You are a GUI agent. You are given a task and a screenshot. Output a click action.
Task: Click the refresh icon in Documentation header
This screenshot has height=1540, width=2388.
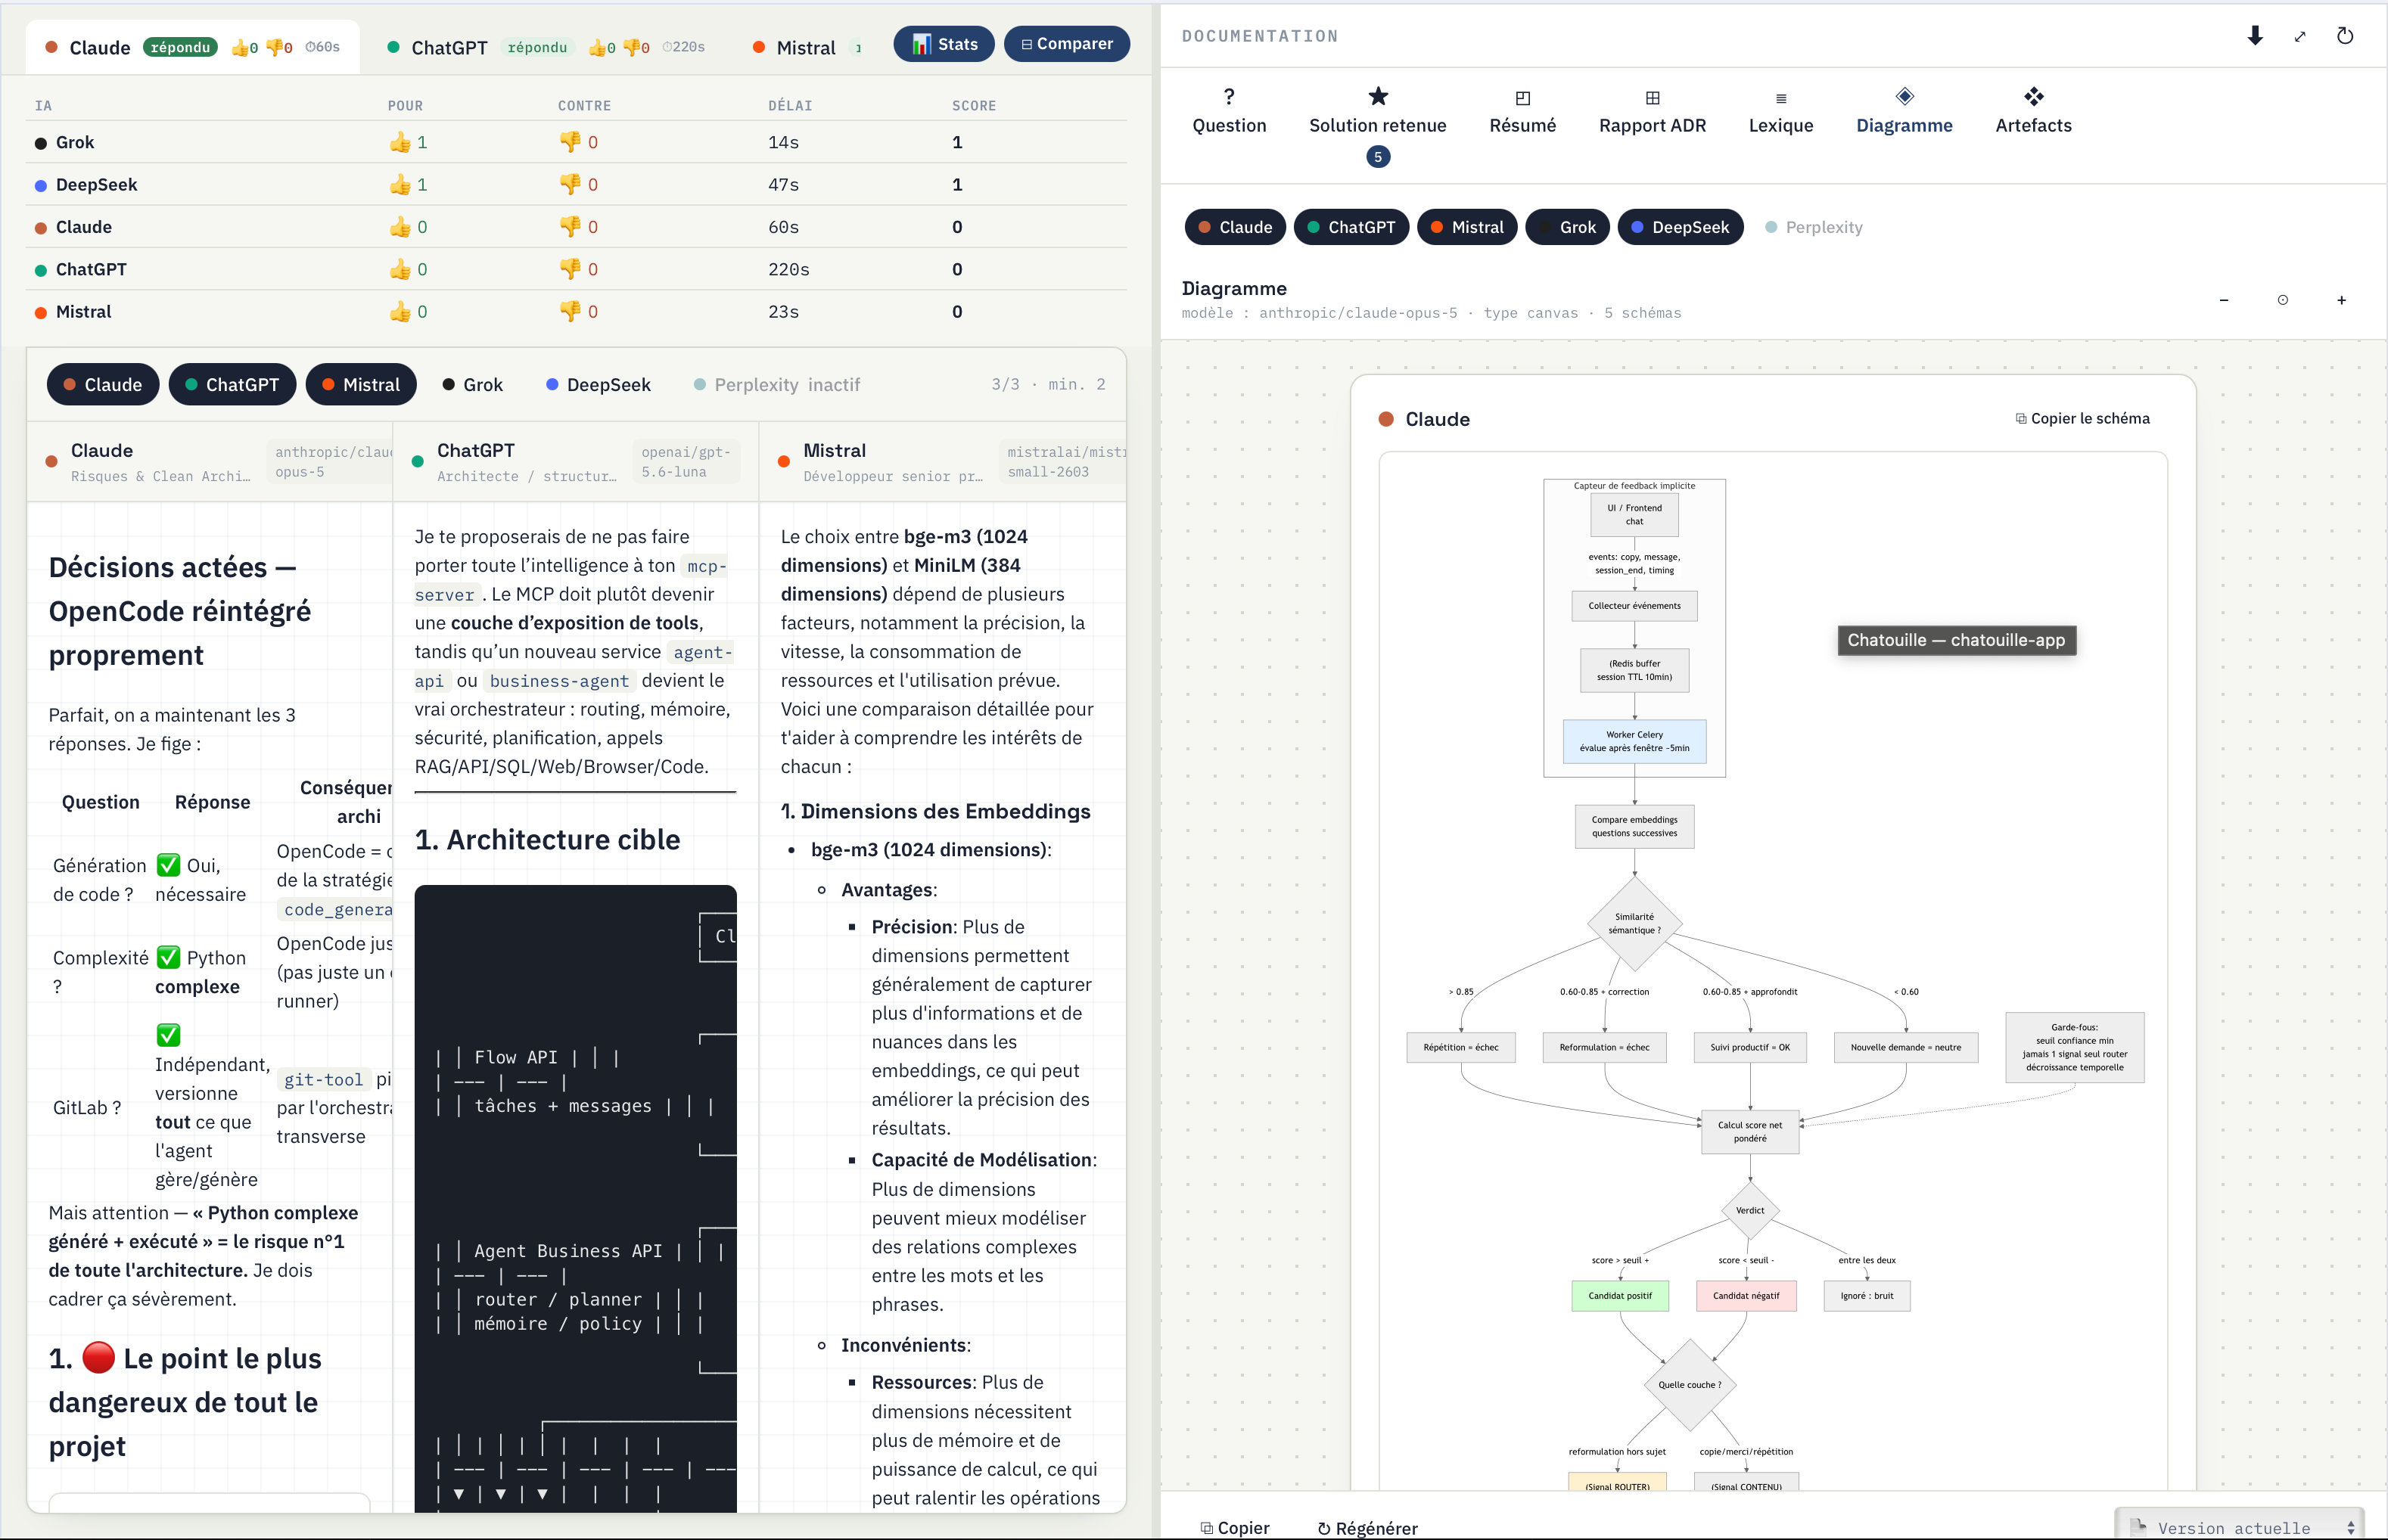click(2345, 36)
